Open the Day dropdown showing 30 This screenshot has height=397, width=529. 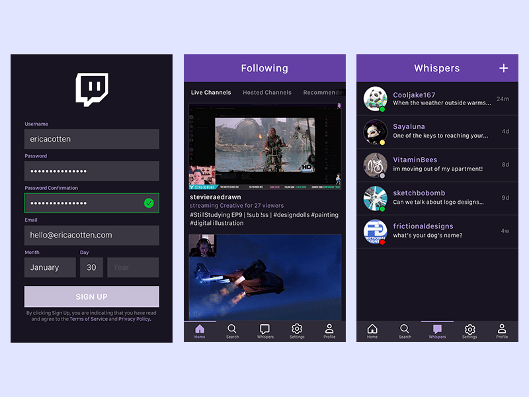(x=91, y=267)
